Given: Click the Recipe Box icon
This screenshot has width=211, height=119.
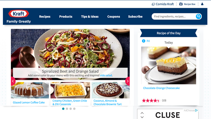Looking at the screenshot, I should 181,4.
